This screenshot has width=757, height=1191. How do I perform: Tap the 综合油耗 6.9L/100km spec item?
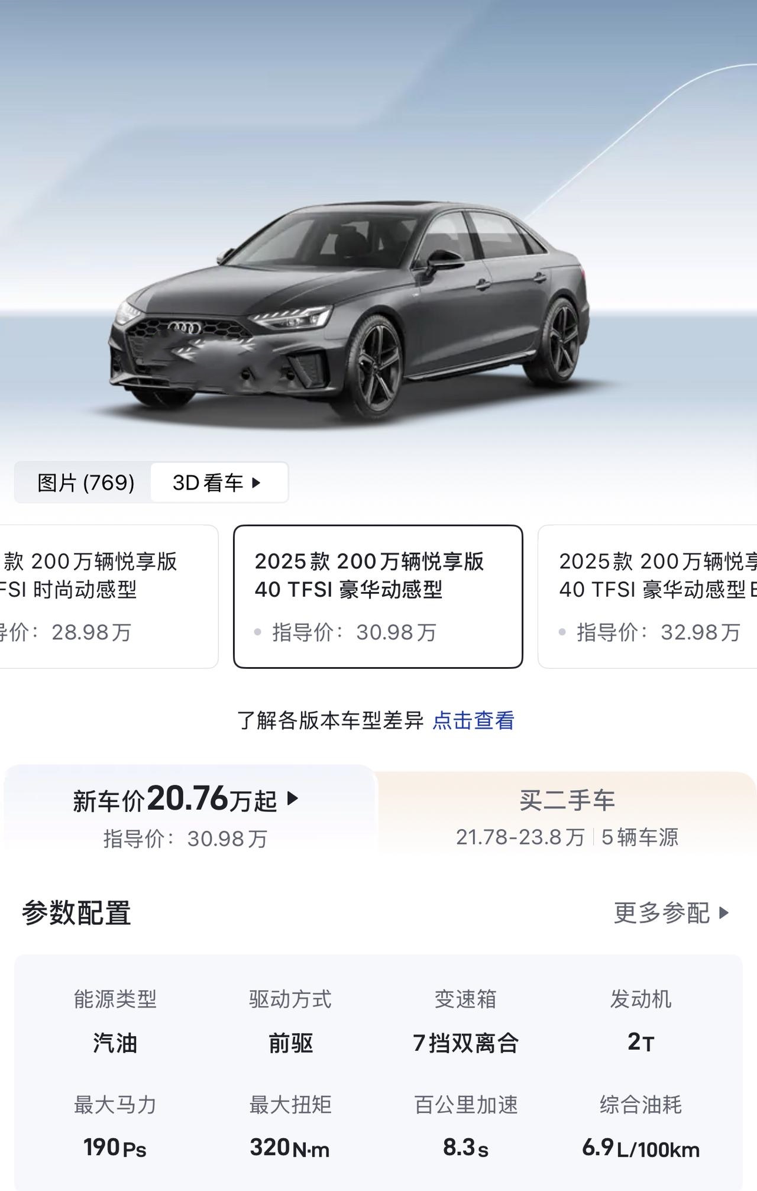coord(640,1127)
